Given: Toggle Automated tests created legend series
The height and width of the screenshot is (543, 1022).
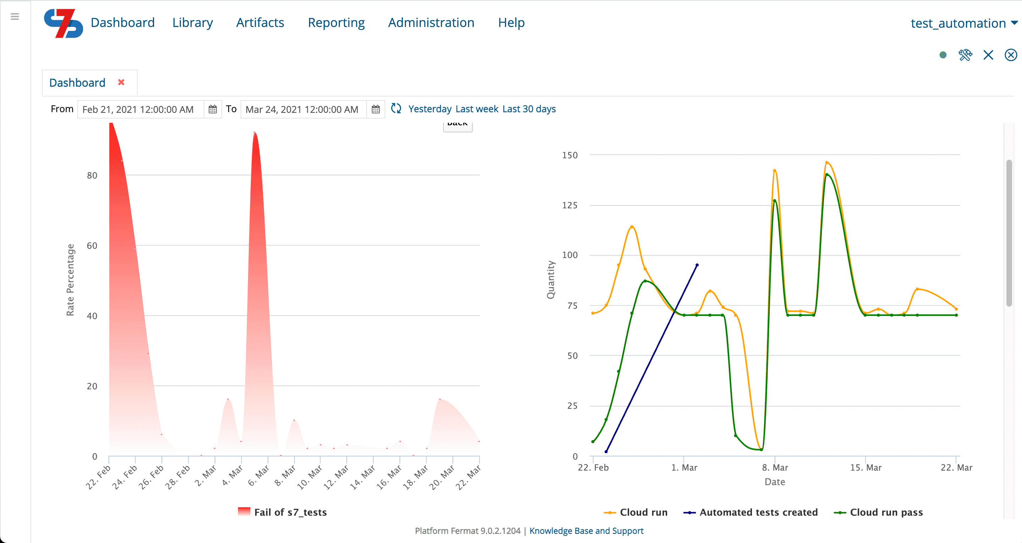Looking at the screenshot, I should (x=751, y=512).
